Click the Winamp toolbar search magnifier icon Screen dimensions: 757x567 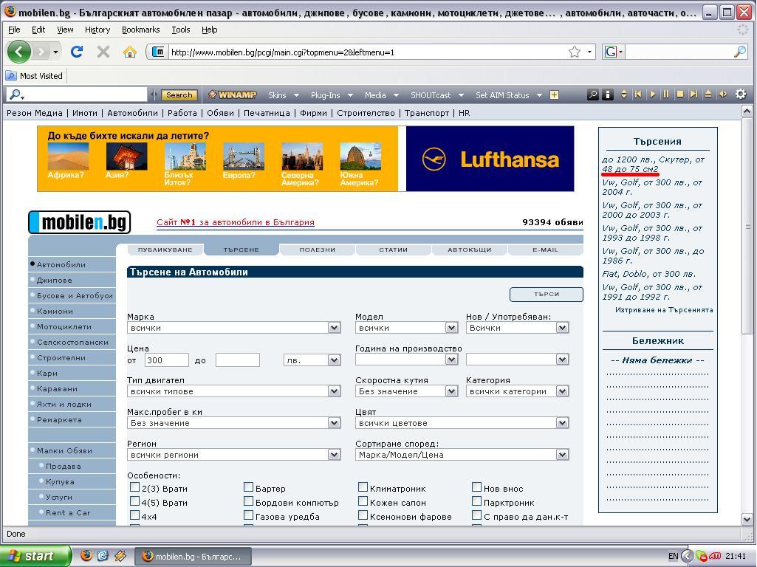tap(16, 94)
